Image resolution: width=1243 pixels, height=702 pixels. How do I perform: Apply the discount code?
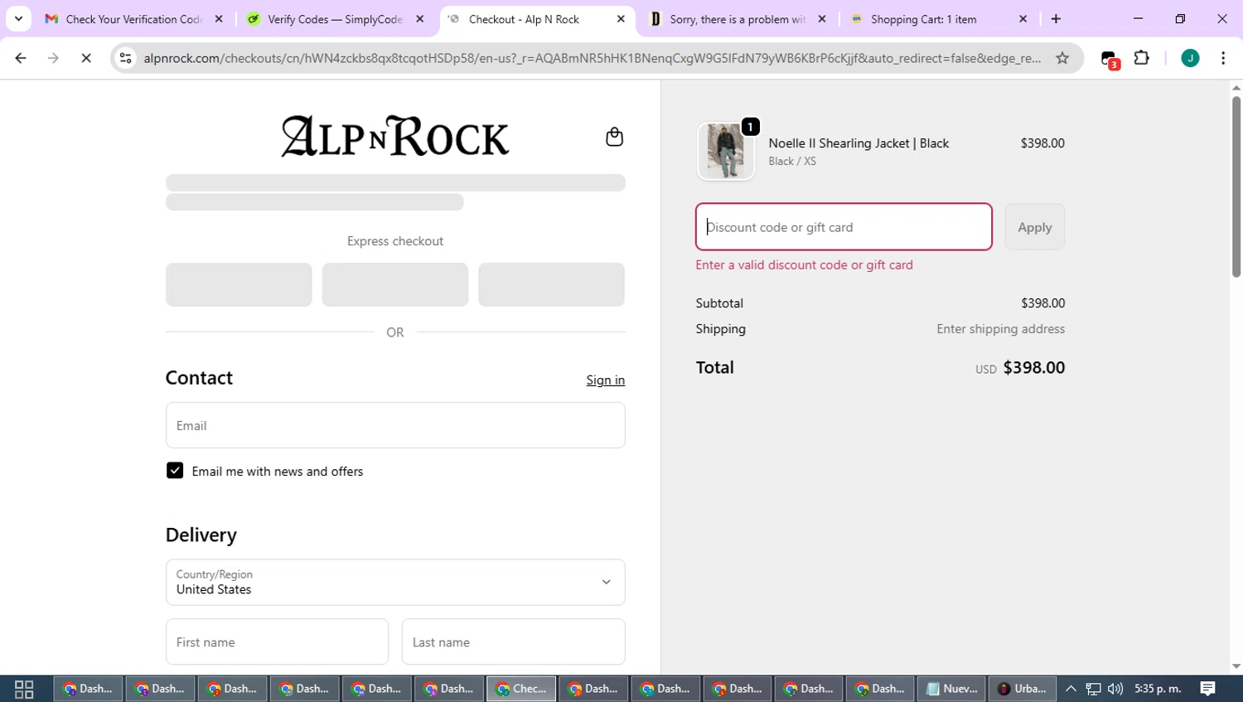(x=1035, y=227)
